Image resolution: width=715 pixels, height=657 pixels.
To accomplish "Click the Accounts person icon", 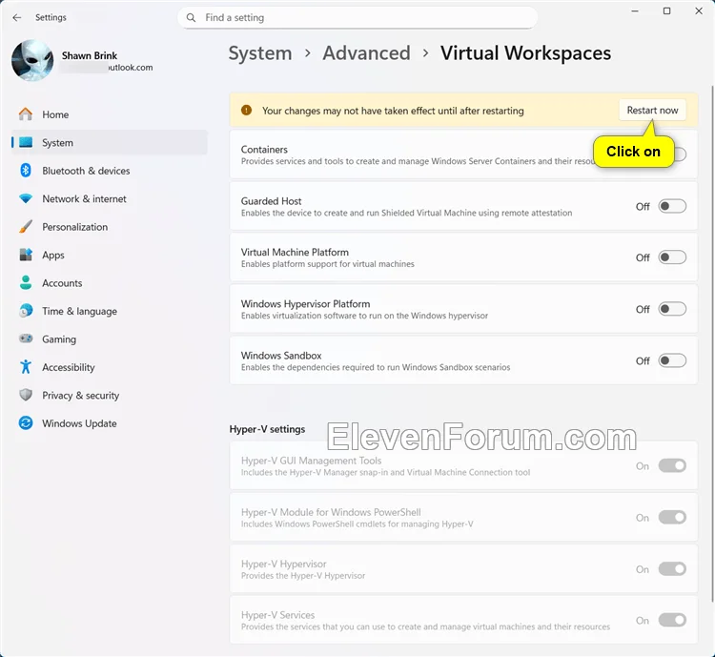I will tap(26, 282).
